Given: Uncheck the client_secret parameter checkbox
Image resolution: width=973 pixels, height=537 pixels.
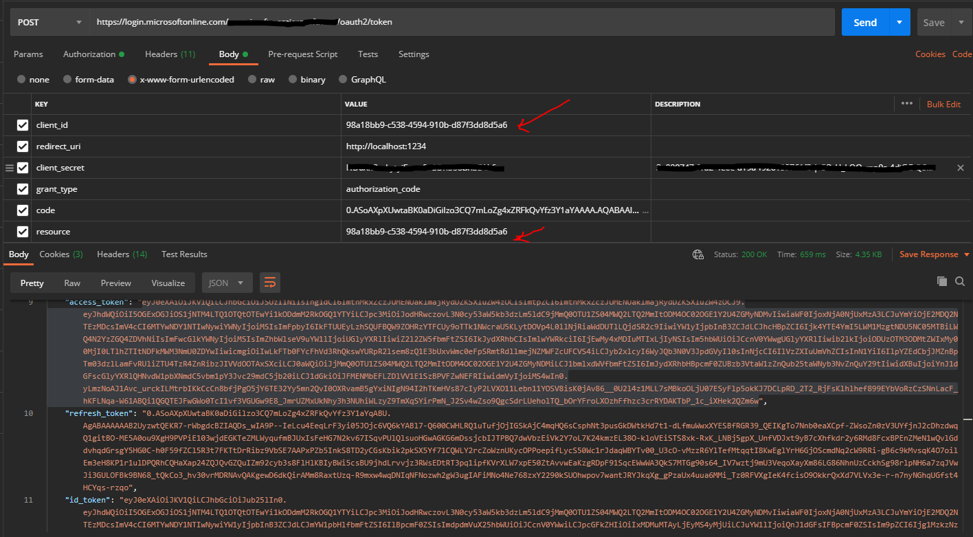Looking at the screenshot, I should pyautogui.click(x=23, y=168).
